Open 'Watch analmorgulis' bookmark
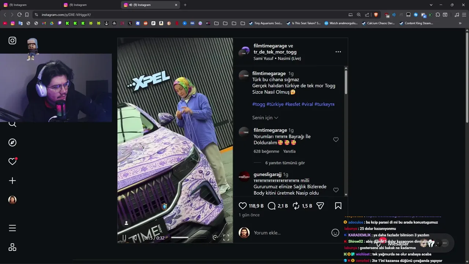This screenshot has height=264, width=469. coord(341,23)
